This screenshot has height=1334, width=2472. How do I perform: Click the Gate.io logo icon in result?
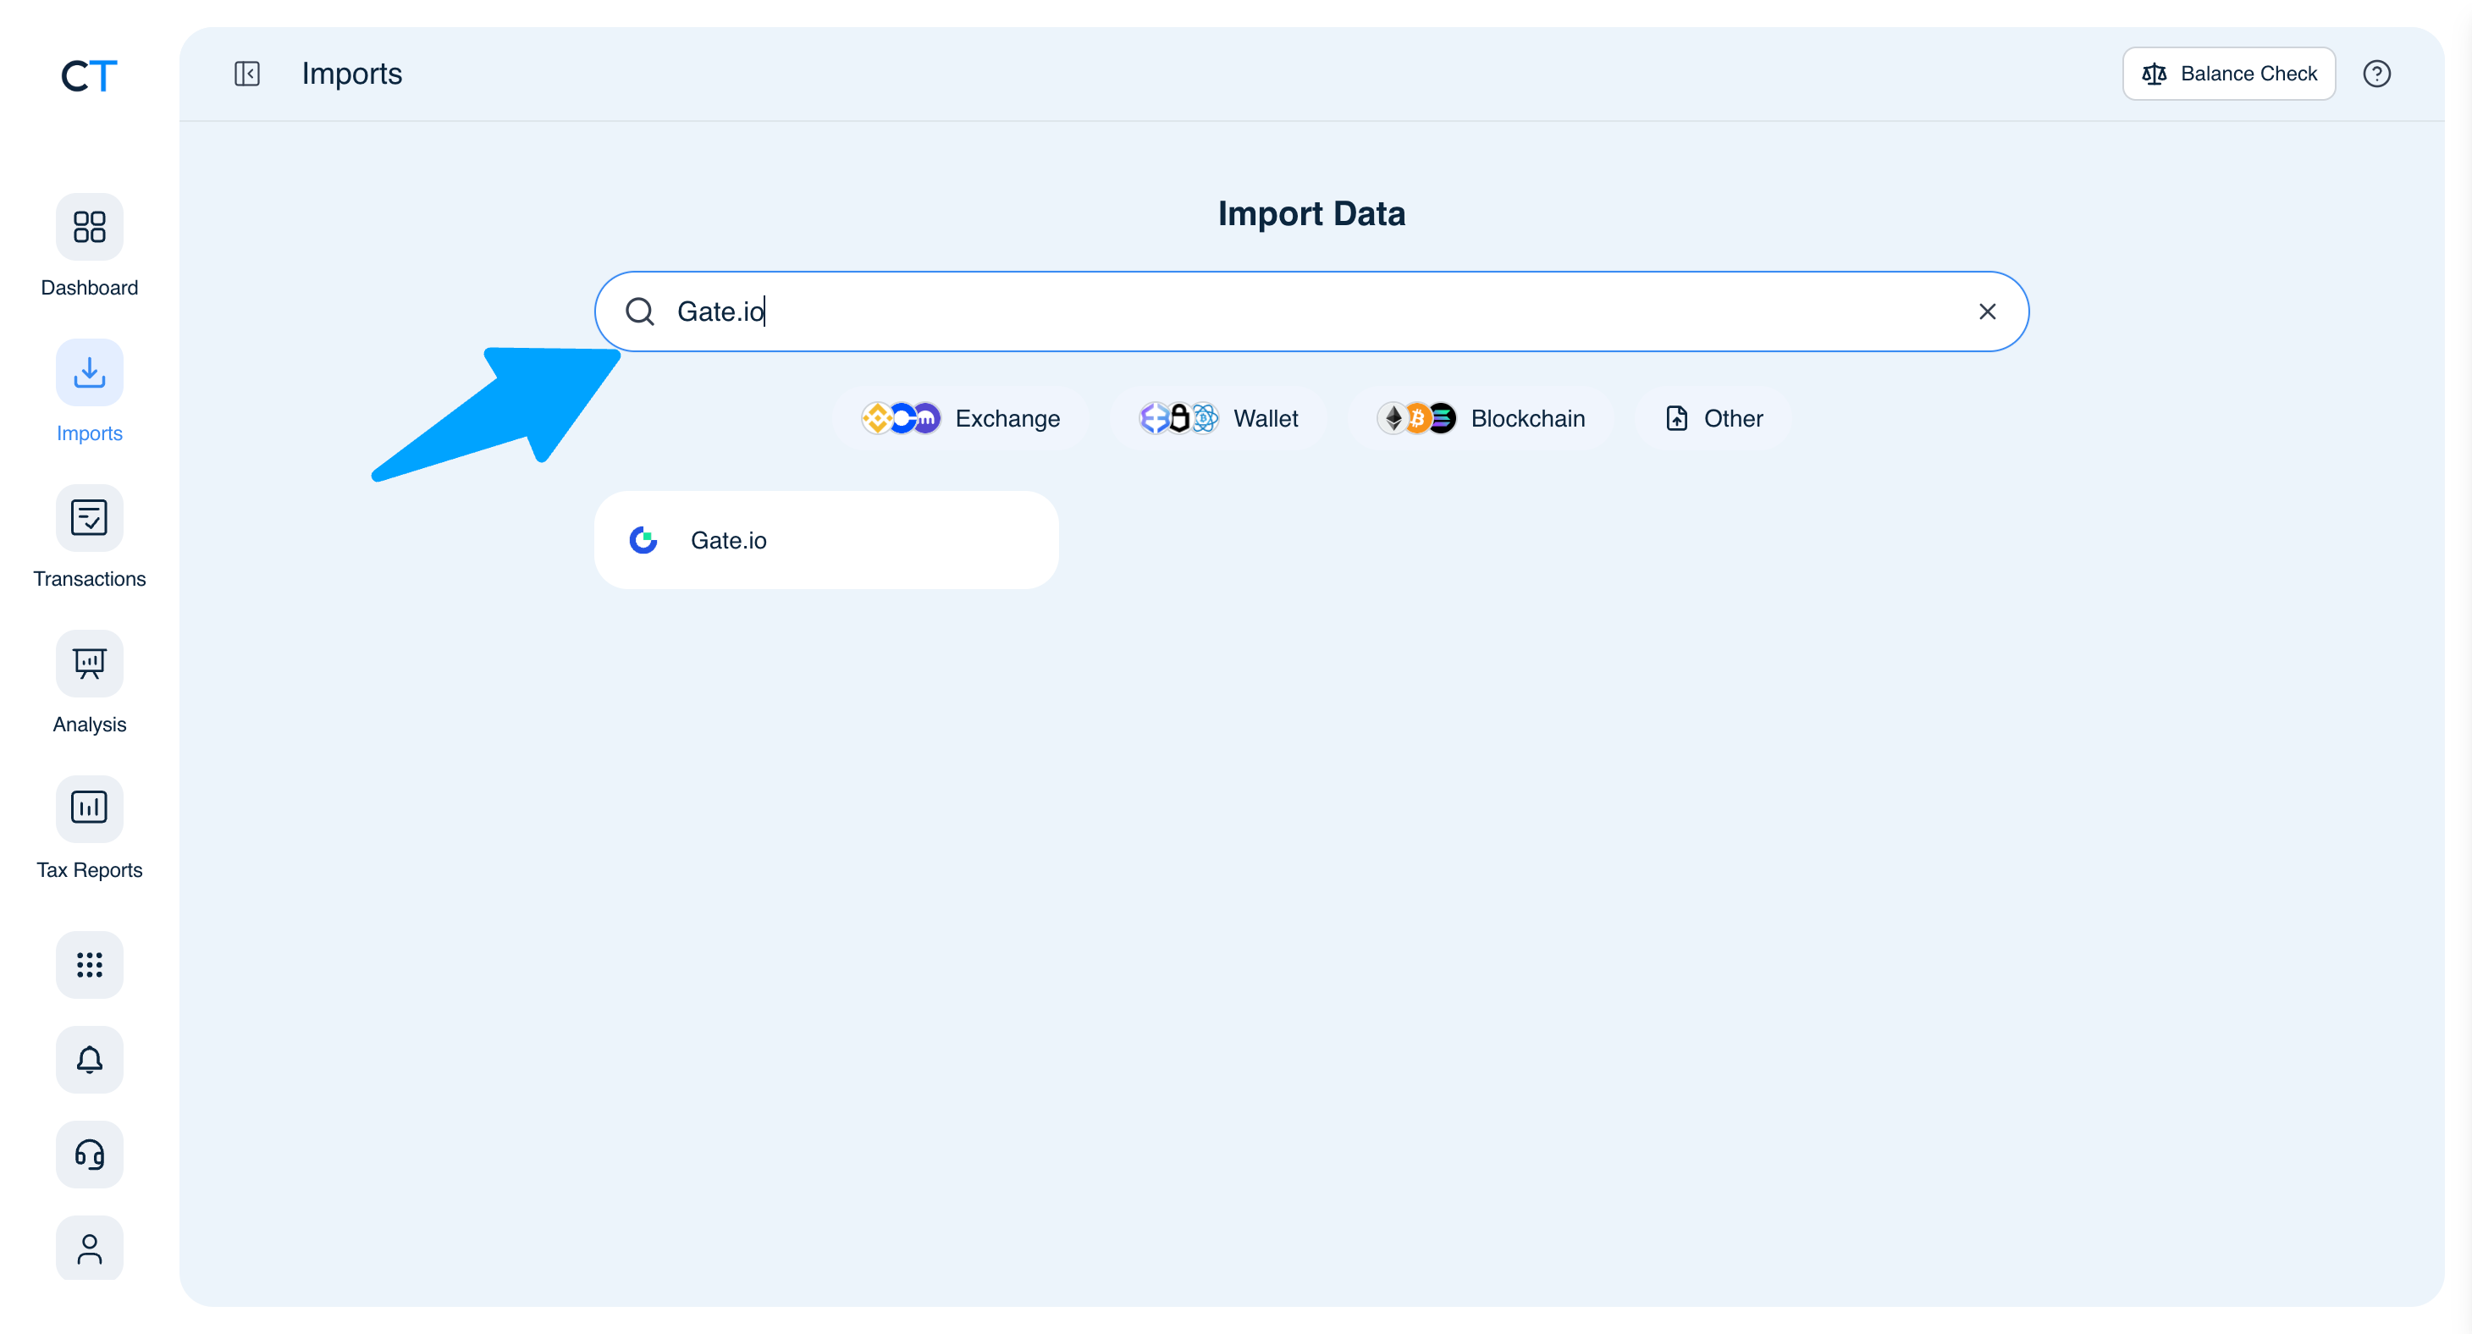pyautogui.click(x=643, y=540)
